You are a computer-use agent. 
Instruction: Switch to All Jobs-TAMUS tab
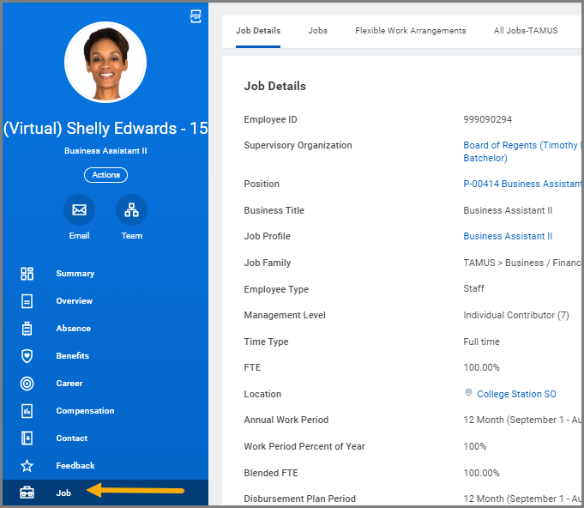point(525,31)
